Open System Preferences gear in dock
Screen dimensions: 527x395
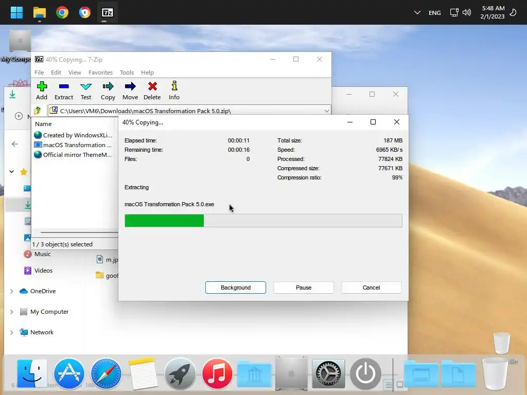[328, 373]
